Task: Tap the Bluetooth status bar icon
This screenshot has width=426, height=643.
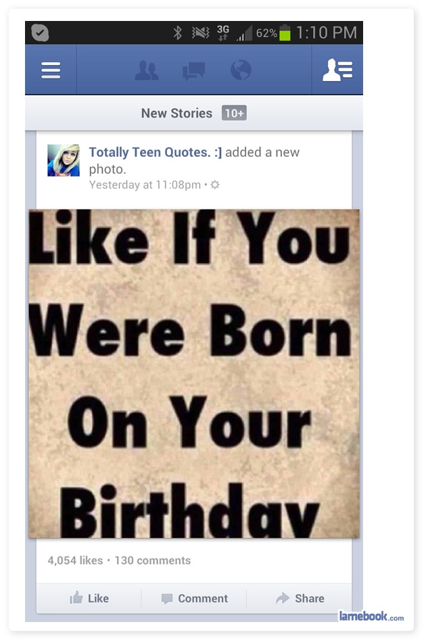Action: [x=178, y=32]
